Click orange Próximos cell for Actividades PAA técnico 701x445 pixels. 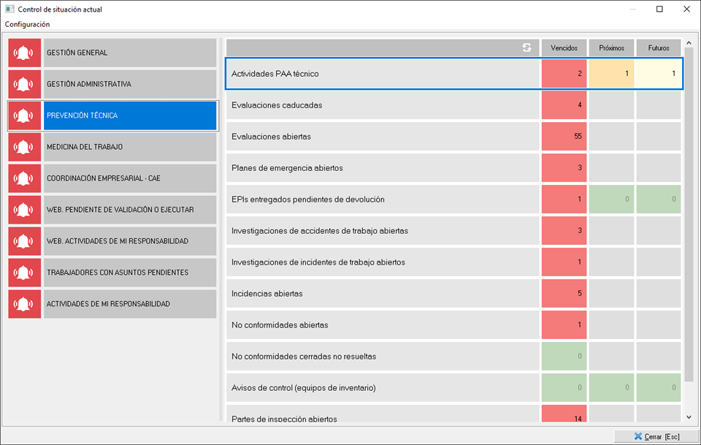click(x=611, y=74)
